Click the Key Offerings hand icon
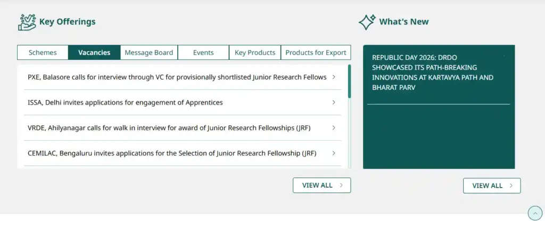The width and height of the screenshot is (545, 225). [x=27, y=22]
